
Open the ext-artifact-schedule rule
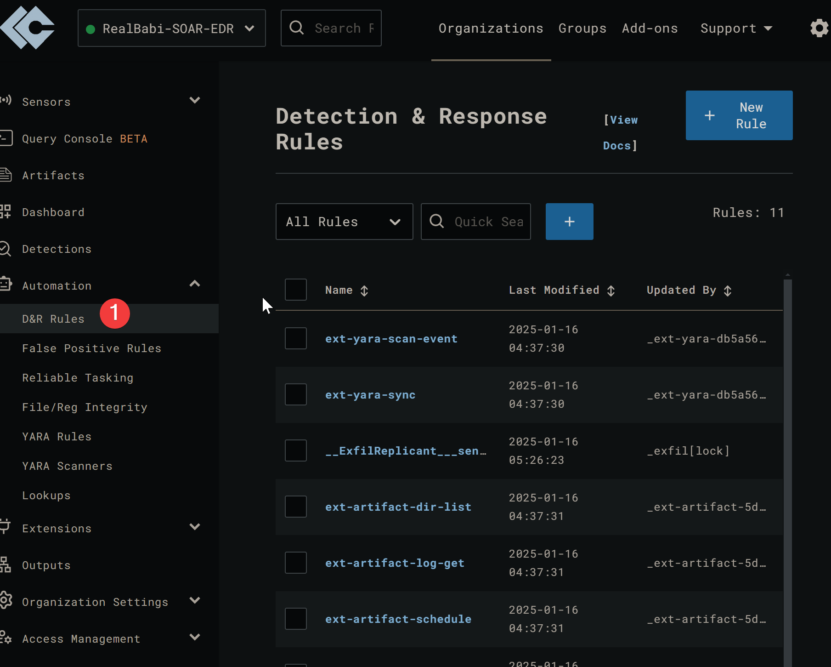coord(398,619)
